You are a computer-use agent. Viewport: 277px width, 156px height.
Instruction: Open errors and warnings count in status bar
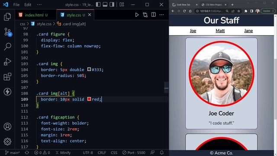tap(42, 153)
